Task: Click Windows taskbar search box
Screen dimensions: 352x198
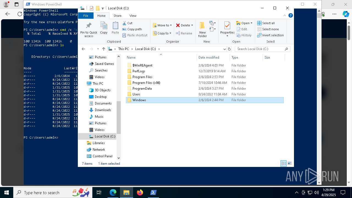Action: click(x=52, y=193)
